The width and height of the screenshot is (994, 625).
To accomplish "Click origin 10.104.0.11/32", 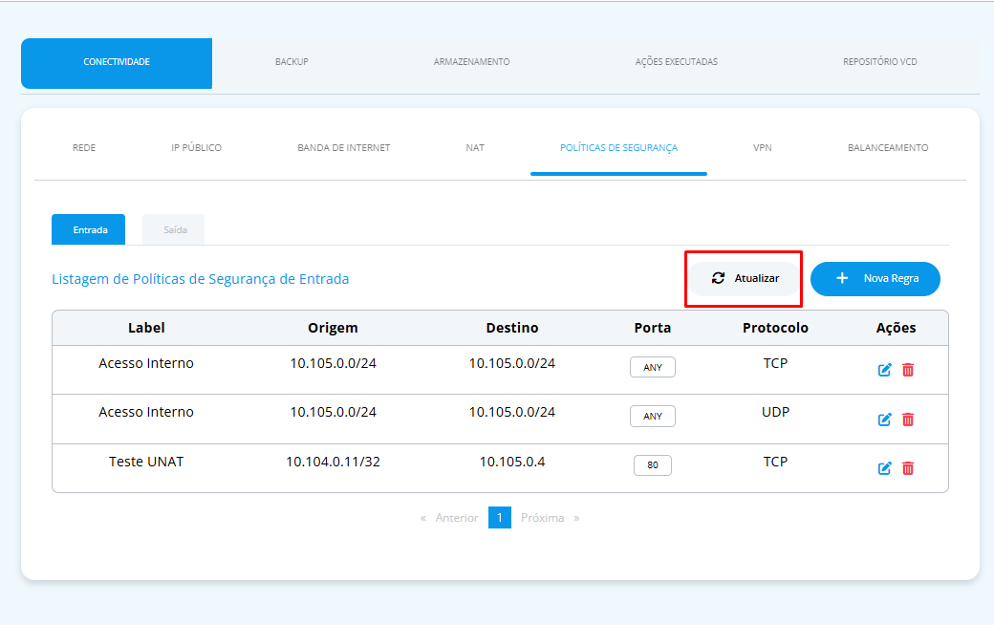I will (x=333, y=462).
